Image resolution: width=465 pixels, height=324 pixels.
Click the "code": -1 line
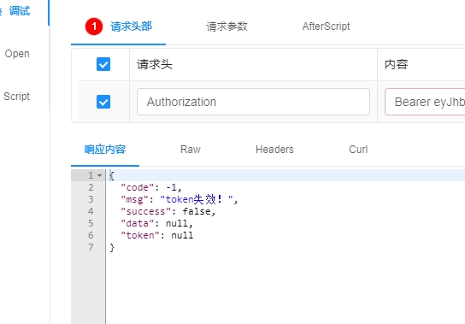[151, 187]
